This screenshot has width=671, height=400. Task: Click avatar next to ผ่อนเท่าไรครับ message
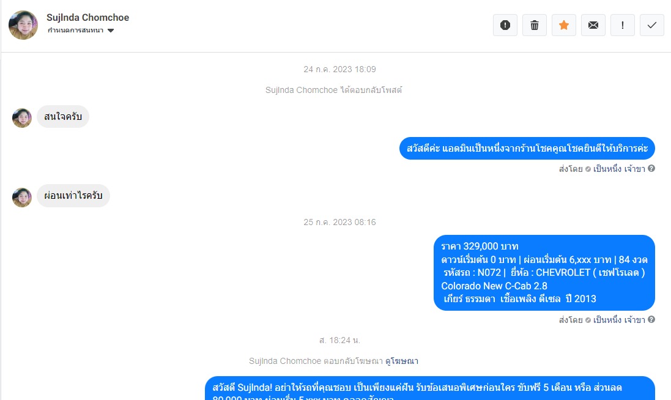coord(22,198)
